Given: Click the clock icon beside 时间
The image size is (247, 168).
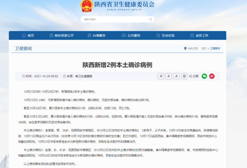Looking at the screenshot, I should [x=24, y=76].
